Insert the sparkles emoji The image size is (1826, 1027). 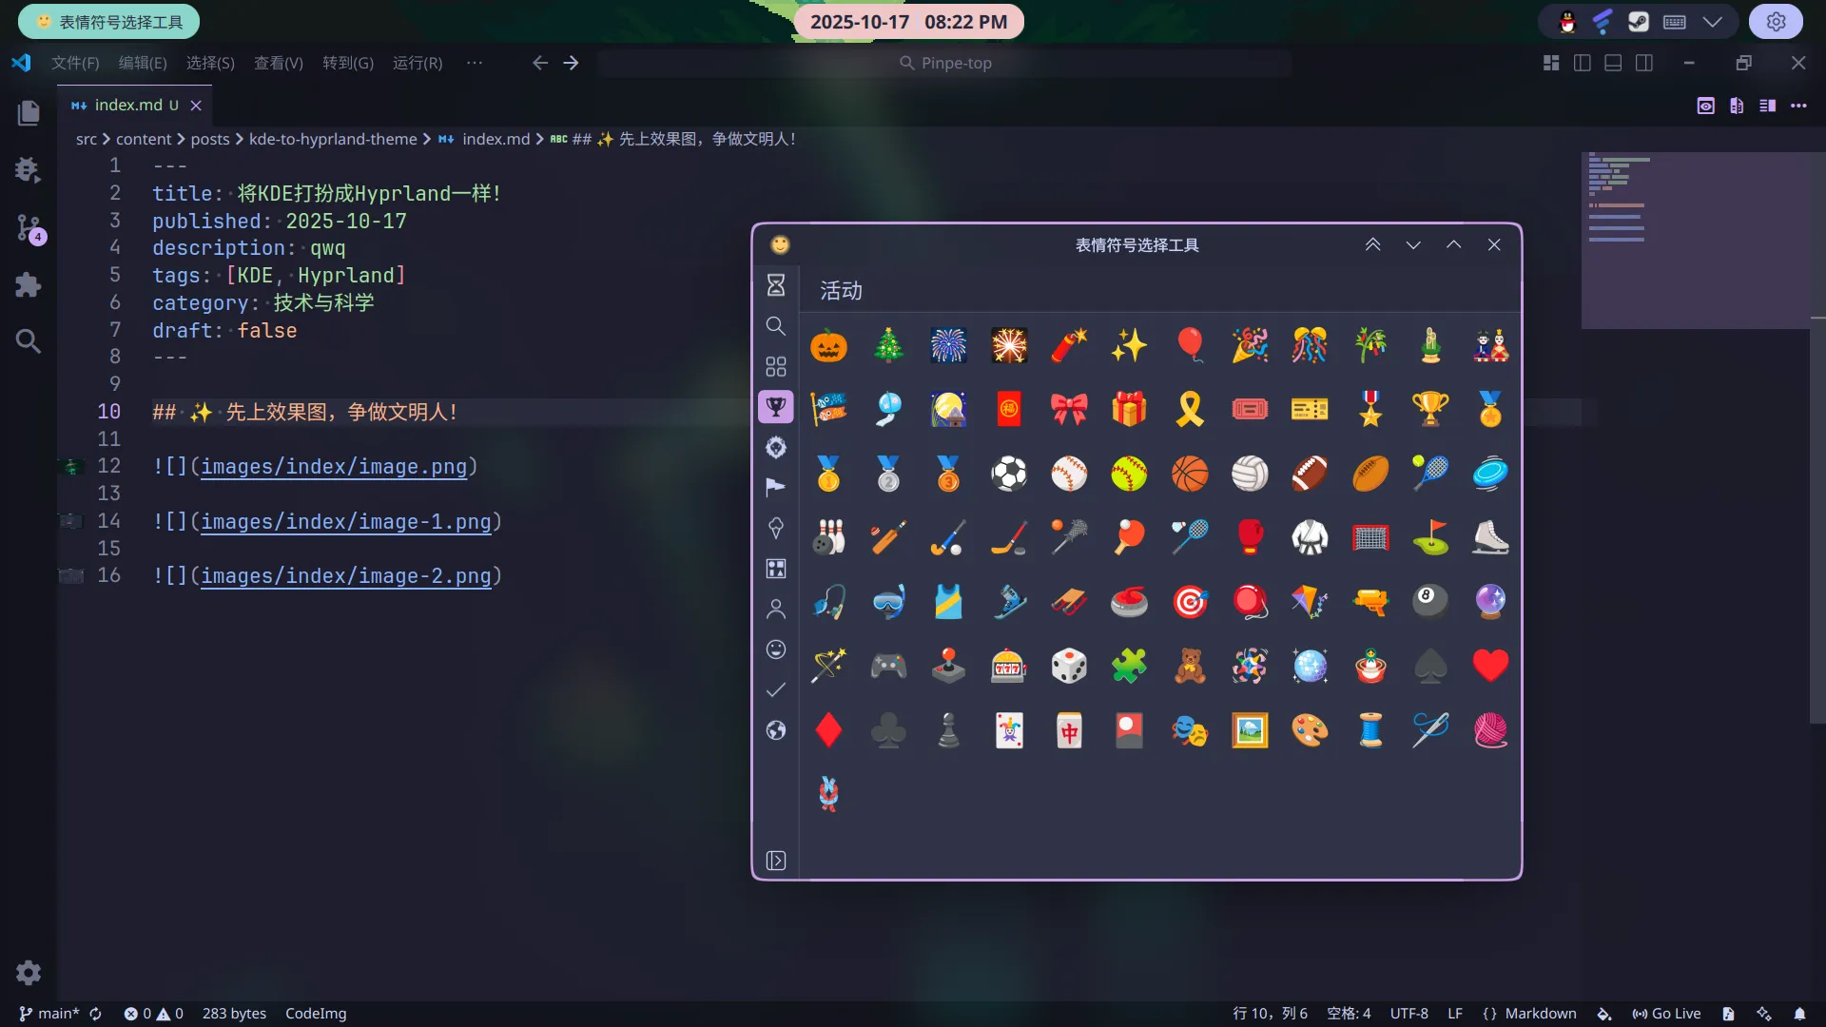[x=1129, y=346]
